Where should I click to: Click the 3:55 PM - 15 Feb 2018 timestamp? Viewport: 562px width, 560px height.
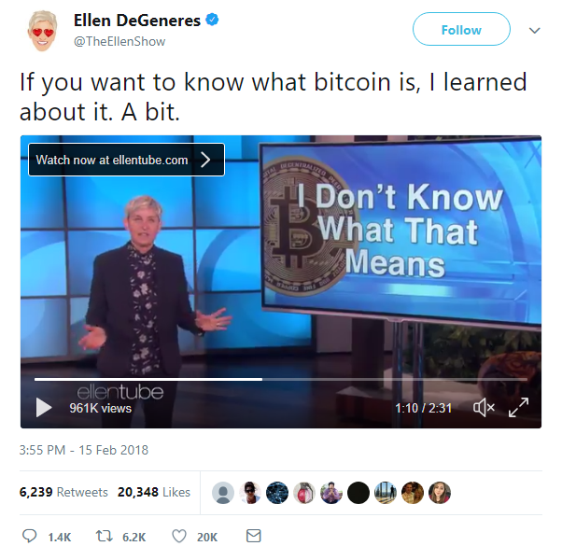click(84, 450)
